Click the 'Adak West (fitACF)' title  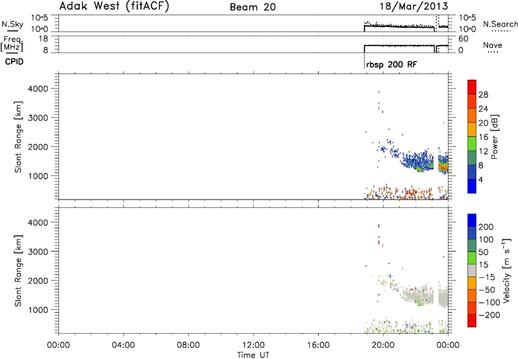114,6
